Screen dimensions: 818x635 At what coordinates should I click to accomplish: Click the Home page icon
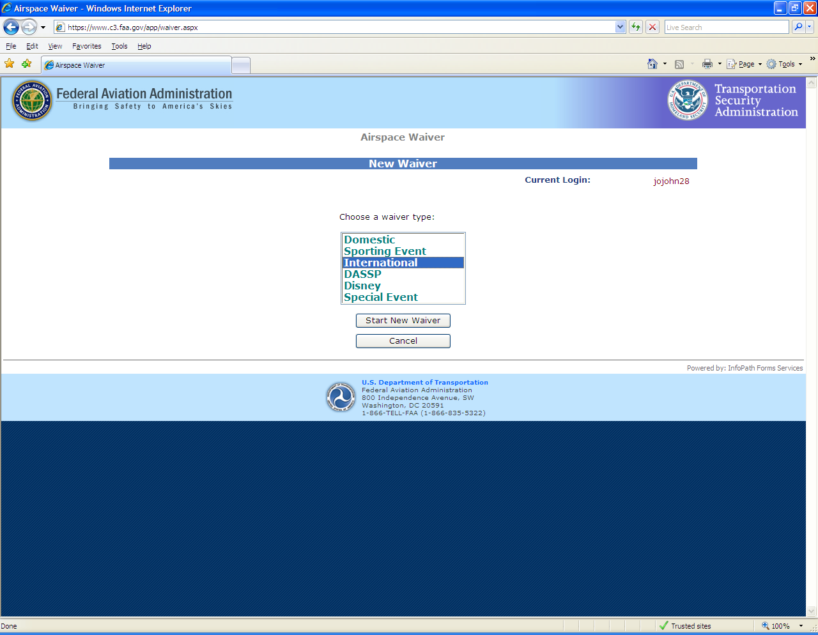(652, 64)
